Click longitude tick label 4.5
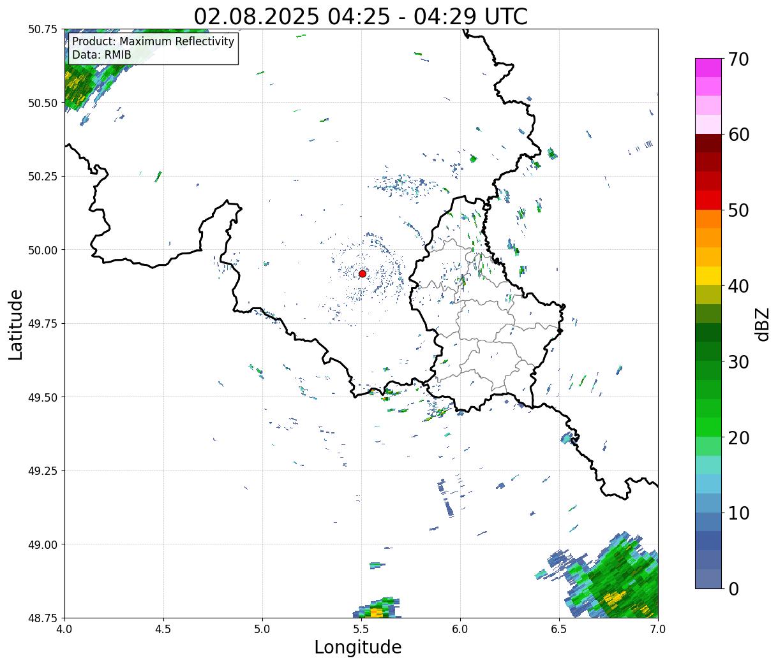Image resolution: width=778 pixels, height=663 pixels. click(x=163, y=629)
